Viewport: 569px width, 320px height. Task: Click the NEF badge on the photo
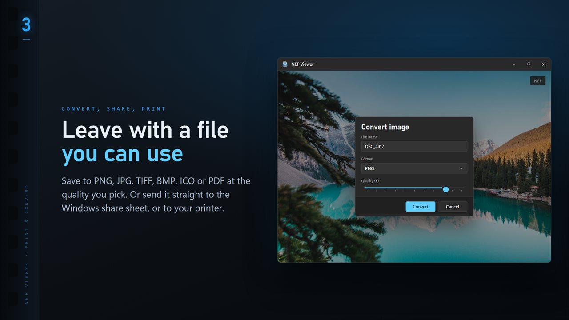(537, 81)
